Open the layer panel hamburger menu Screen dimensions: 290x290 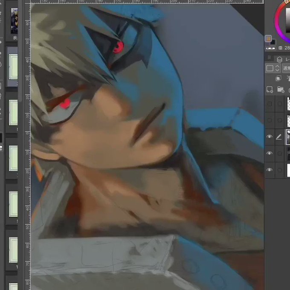click(x=270, y=58)
